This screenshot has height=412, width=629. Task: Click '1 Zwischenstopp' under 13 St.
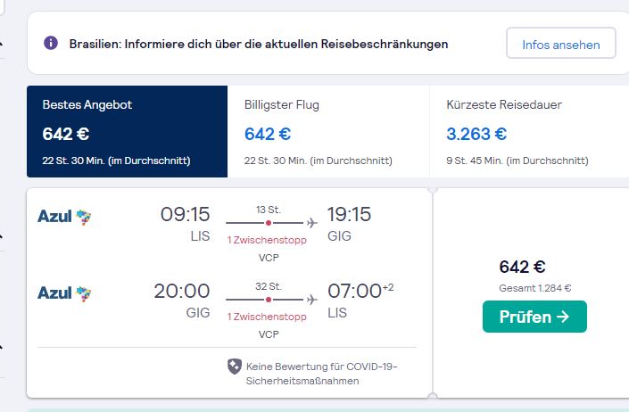267,240
